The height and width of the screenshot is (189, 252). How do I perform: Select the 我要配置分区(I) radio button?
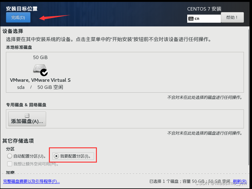[56, 156]
